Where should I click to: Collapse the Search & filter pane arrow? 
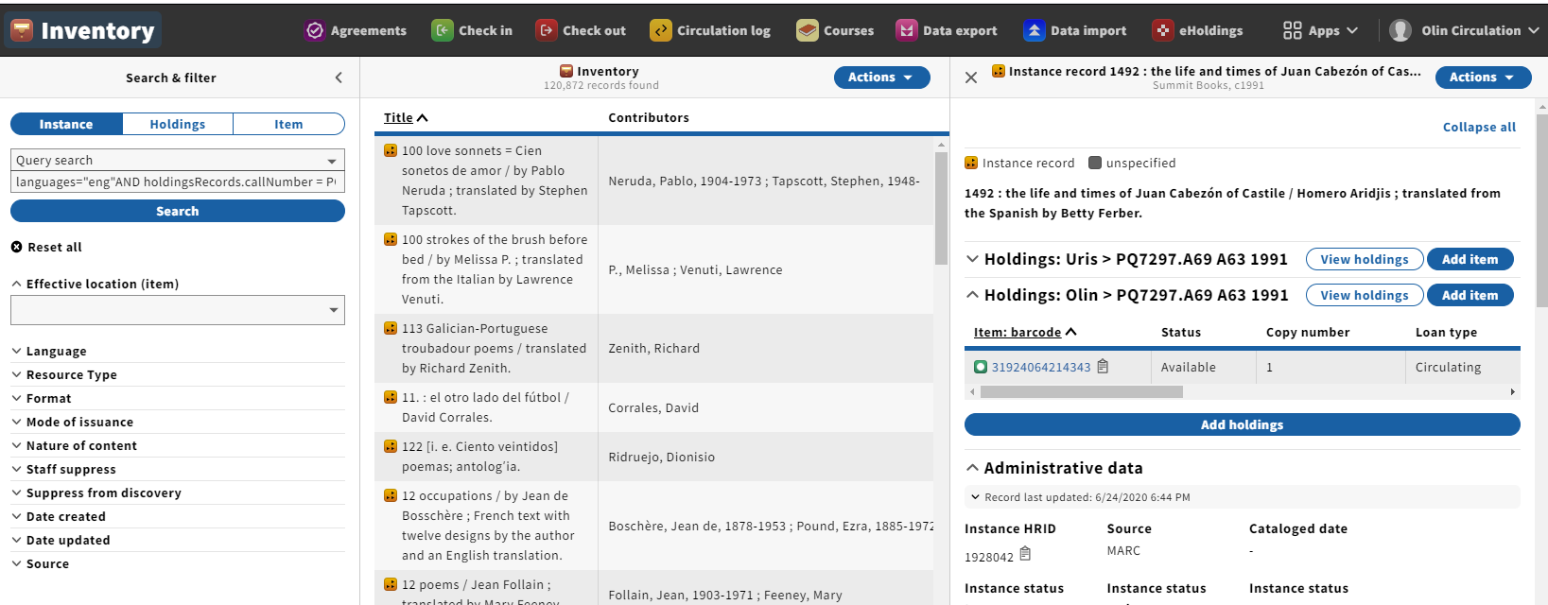(x=339, y=78)
